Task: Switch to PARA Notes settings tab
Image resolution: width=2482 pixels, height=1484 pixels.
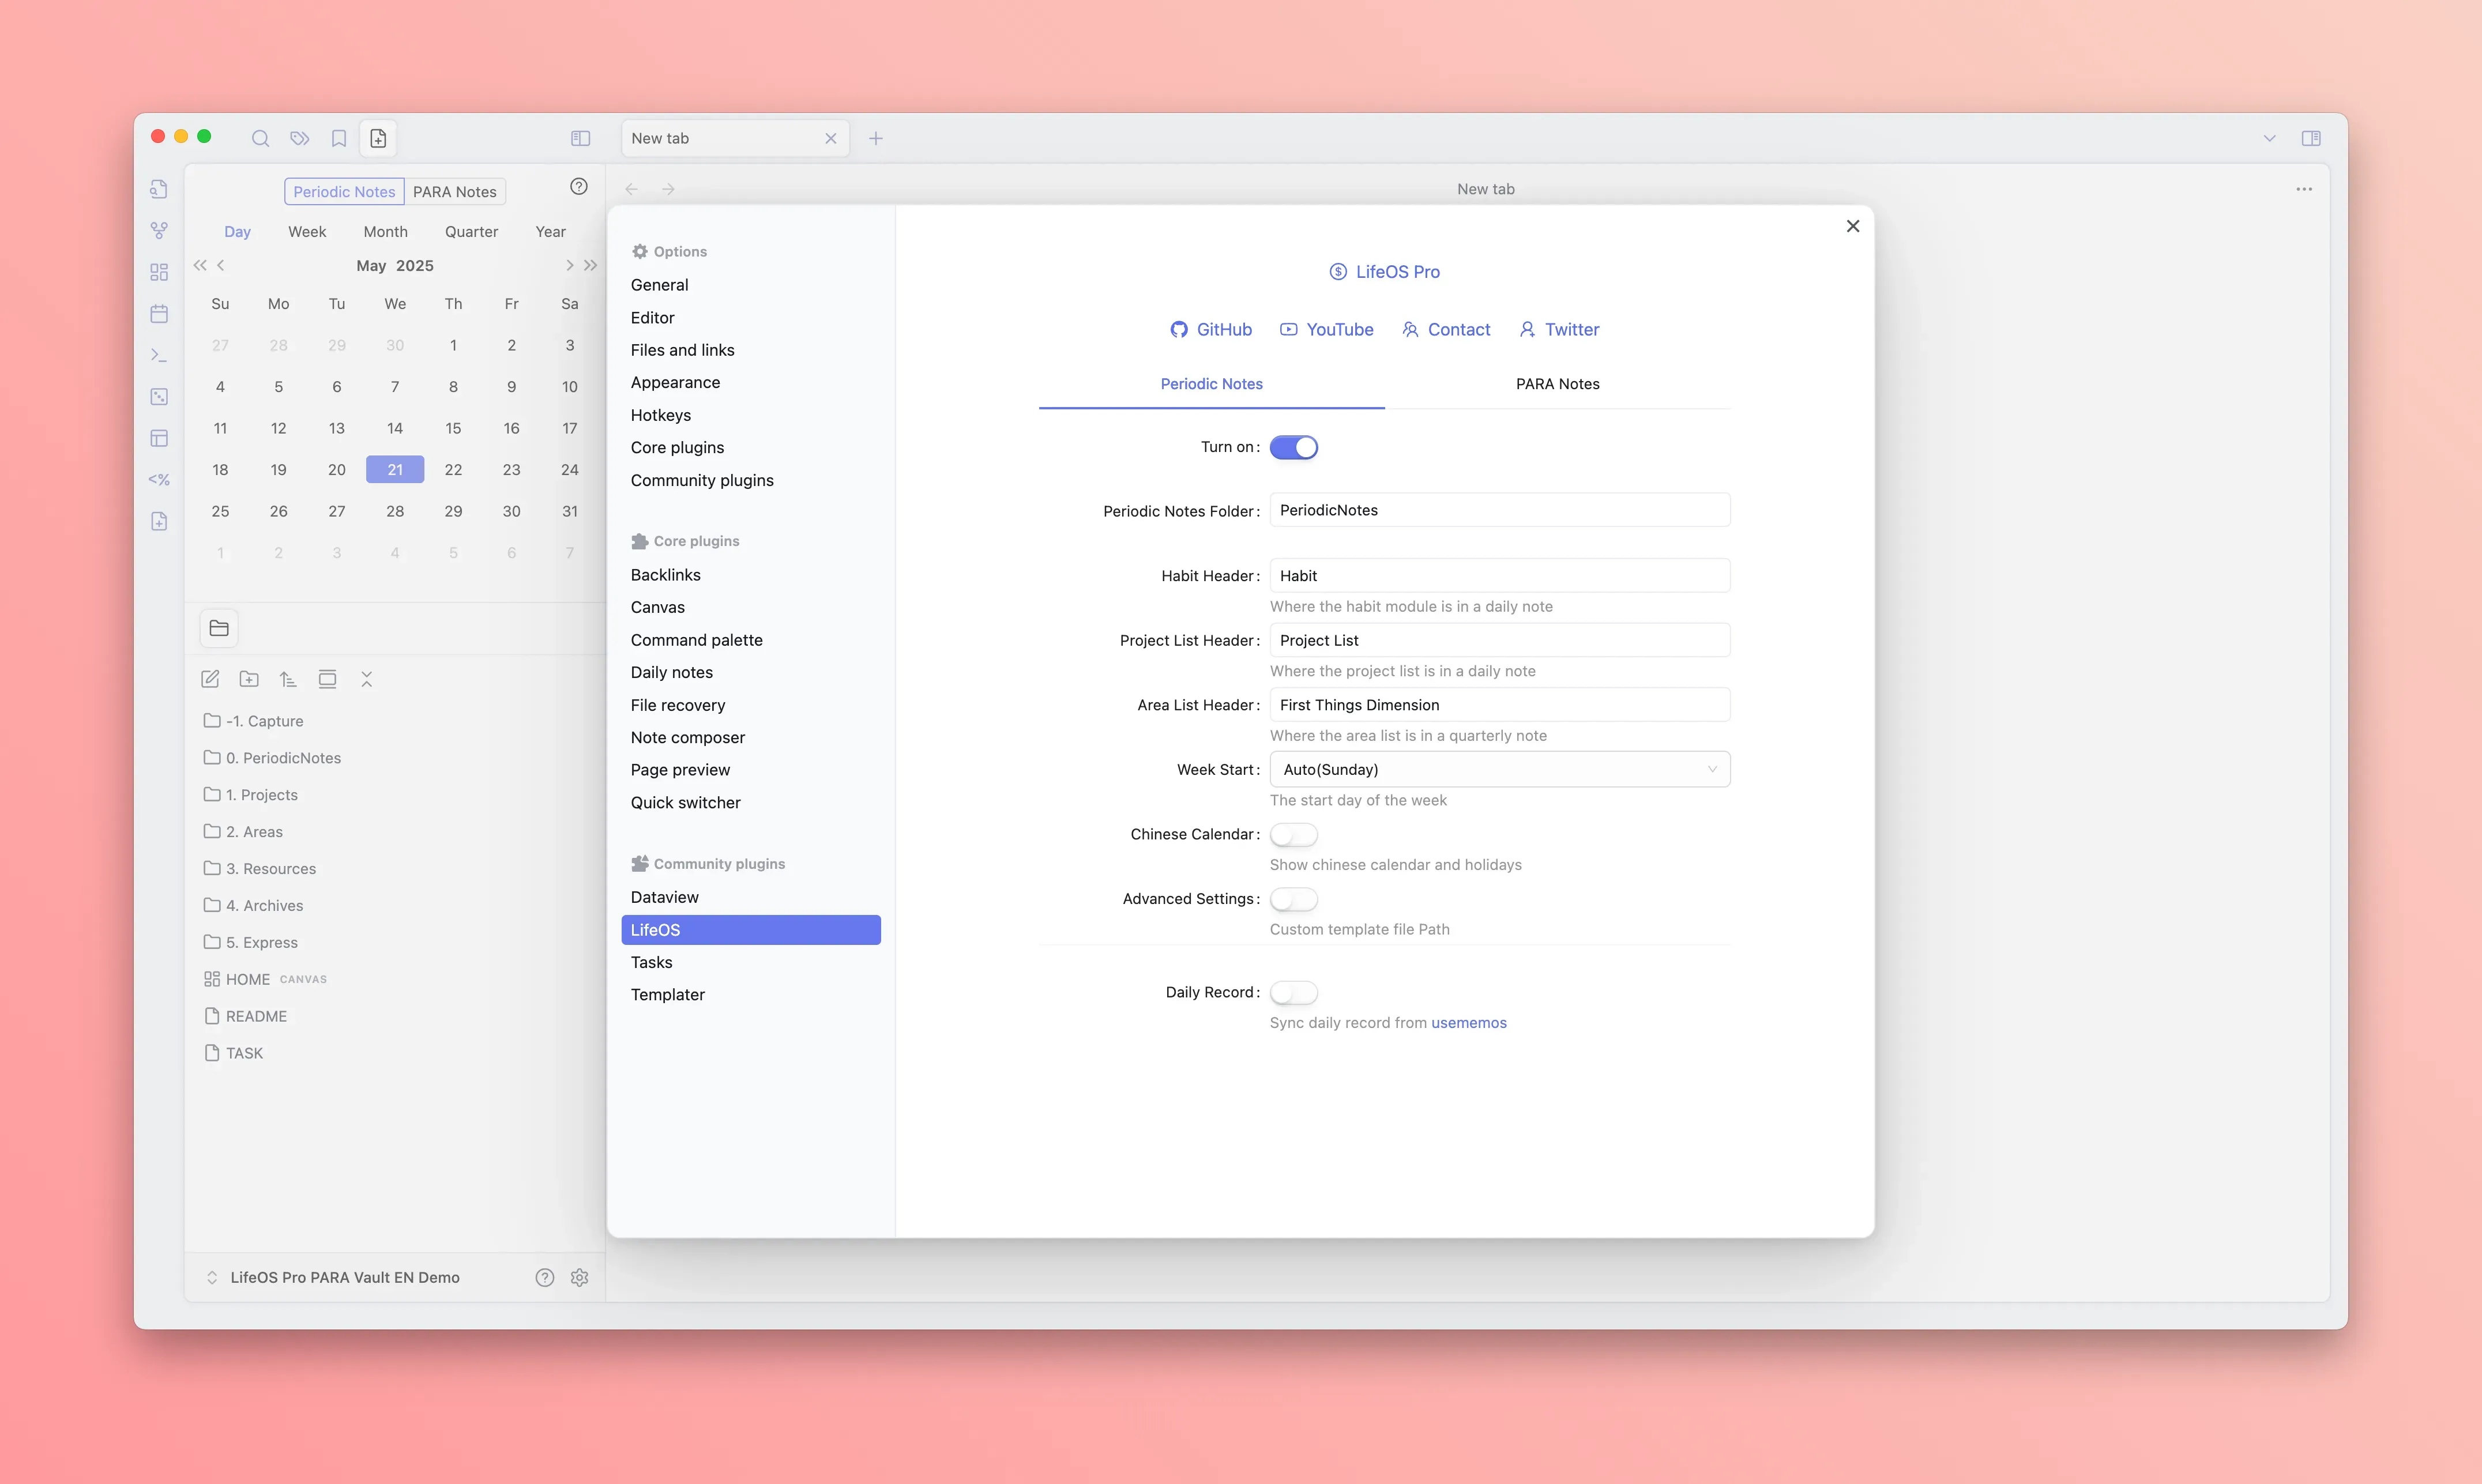Action: point(1557,384)
